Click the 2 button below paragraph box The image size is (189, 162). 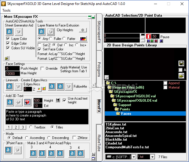click(x=16, y=127)
